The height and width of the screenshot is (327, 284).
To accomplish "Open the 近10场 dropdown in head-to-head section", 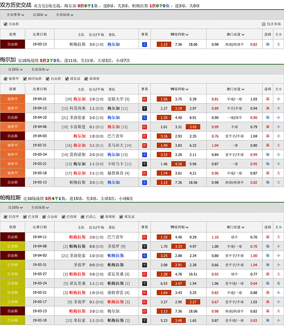I will [x=40, y=15].
